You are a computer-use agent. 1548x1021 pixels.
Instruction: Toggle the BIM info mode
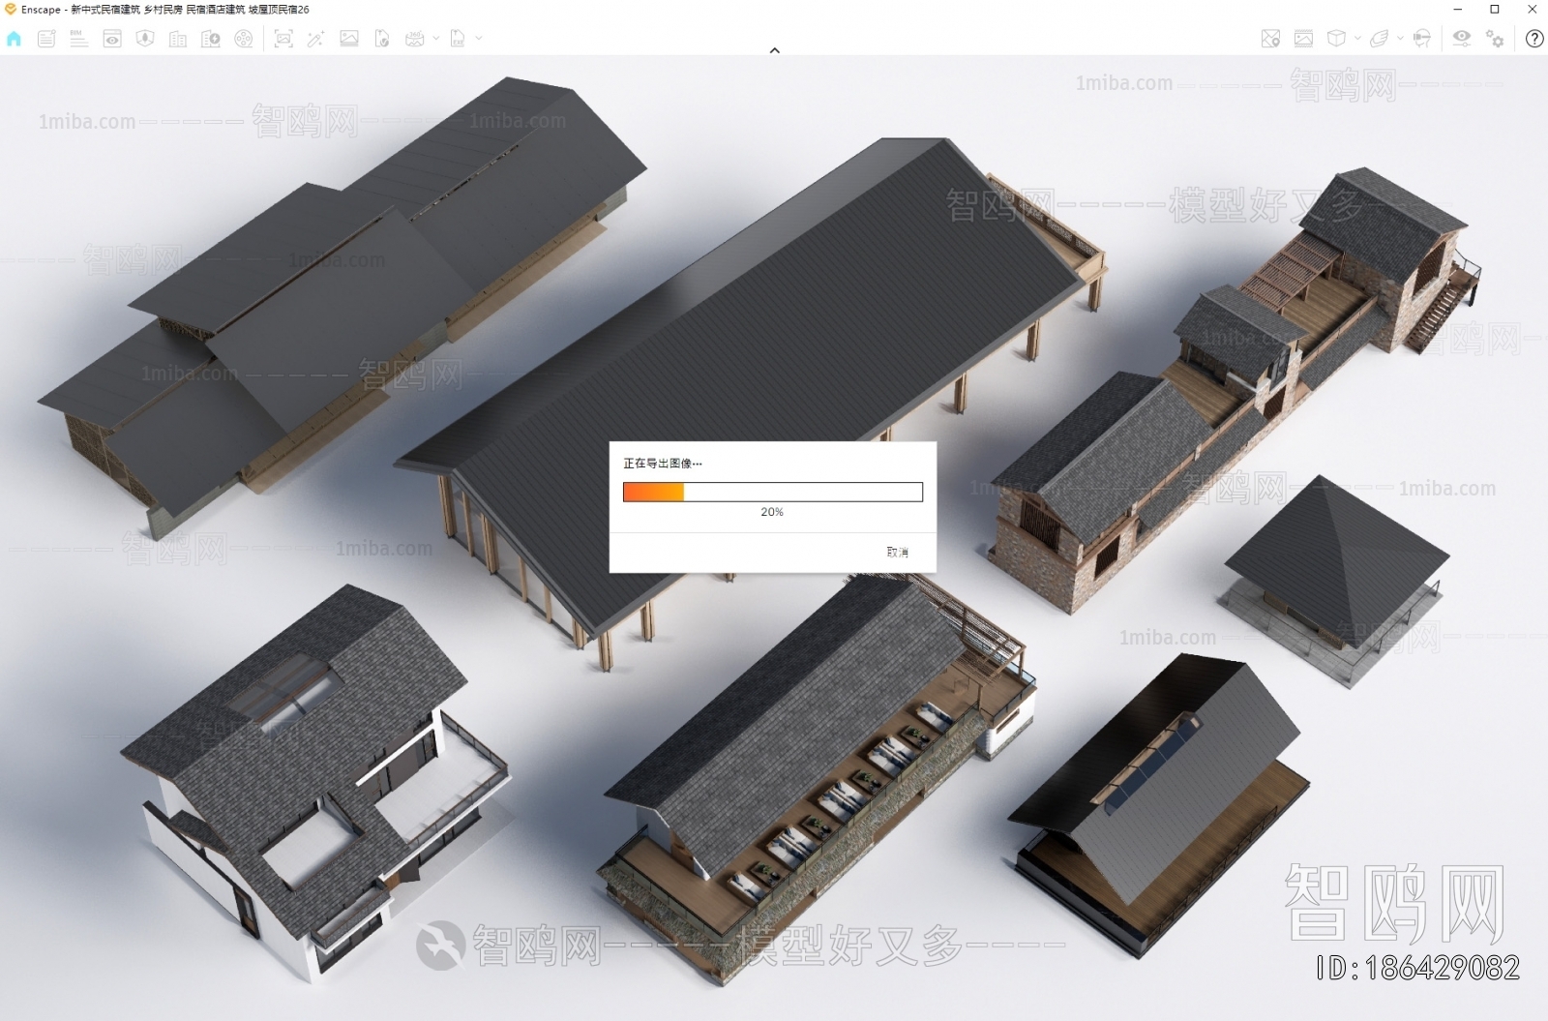[x=79, y=39]
